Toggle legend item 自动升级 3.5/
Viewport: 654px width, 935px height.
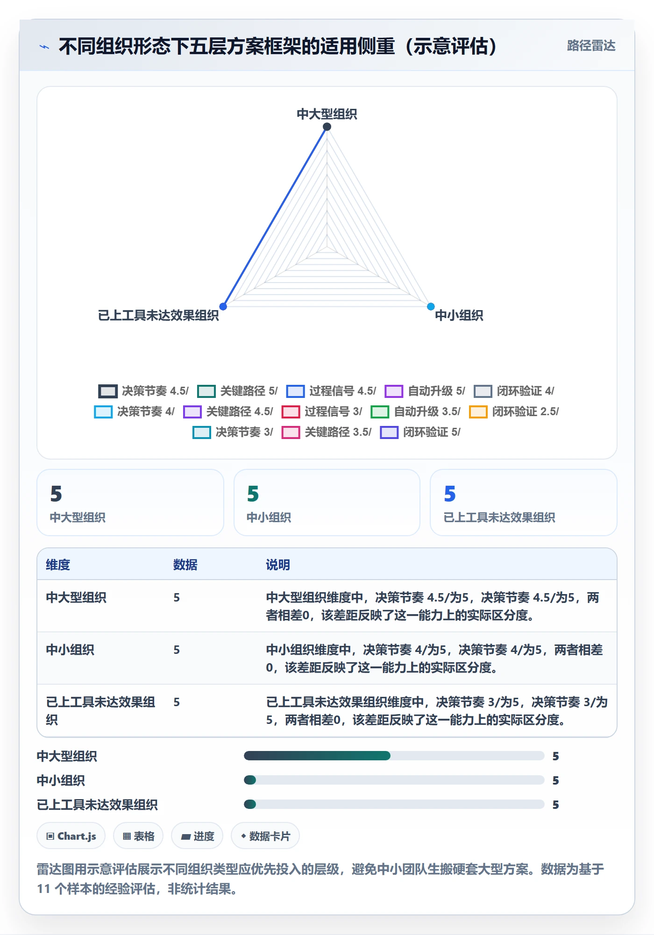415,411
